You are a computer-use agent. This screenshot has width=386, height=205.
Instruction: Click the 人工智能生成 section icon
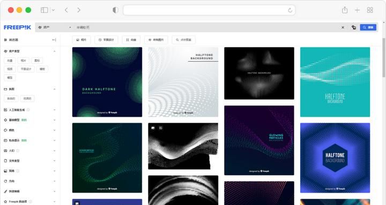5,110
